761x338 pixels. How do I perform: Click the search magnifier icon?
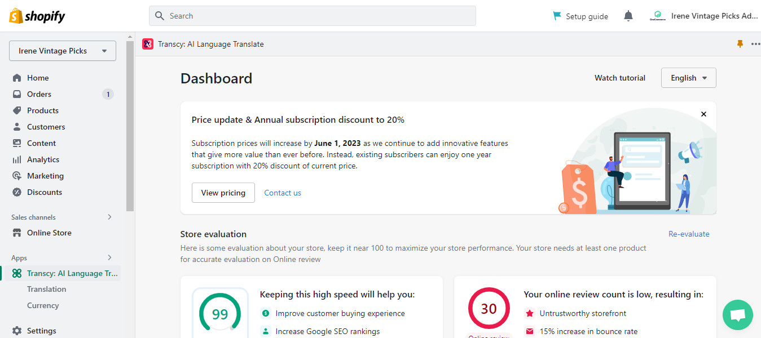[x=160, y=16]
